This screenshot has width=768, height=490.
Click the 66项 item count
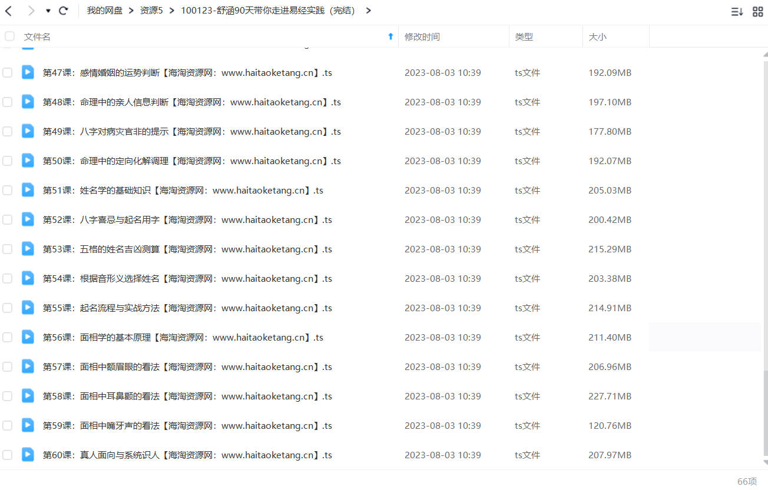[x=747, y=481]
